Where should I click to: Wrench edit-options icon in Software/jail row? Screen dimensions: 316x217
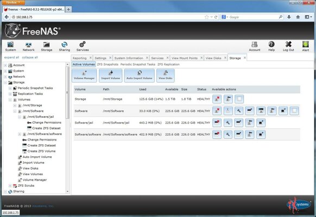(227, 123)
